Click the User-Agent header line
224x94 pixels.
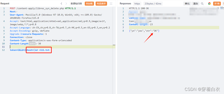click(x=56, y=16)
